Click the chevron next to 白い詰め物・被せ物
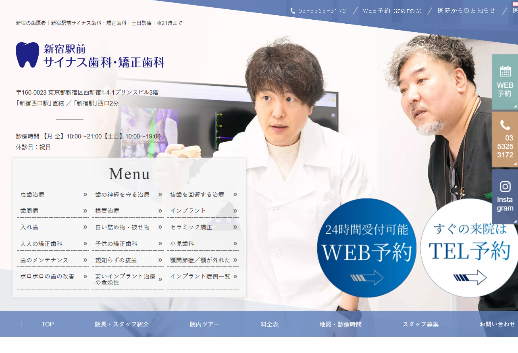This screenshot has height=353, width=518. click(x=160, y=227)
